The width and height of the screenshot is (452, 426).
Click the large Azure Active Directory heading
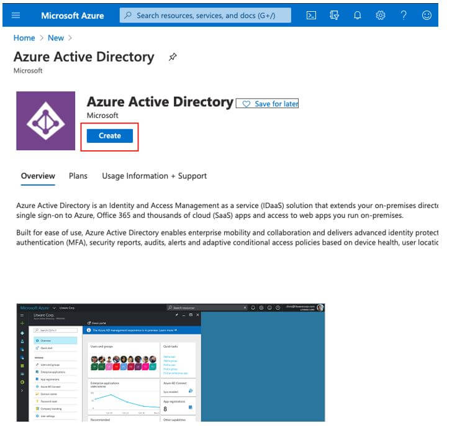point(160,102)
